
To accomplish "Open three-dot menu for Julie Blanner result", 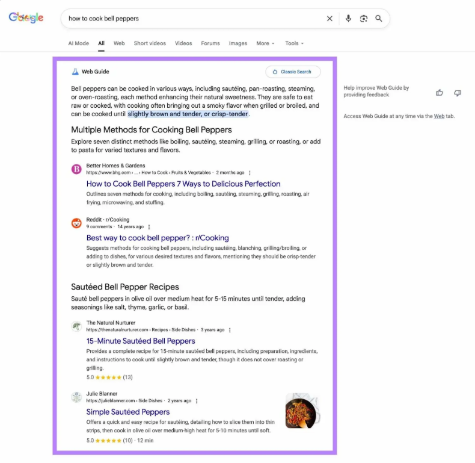I will tap(197, 401).
